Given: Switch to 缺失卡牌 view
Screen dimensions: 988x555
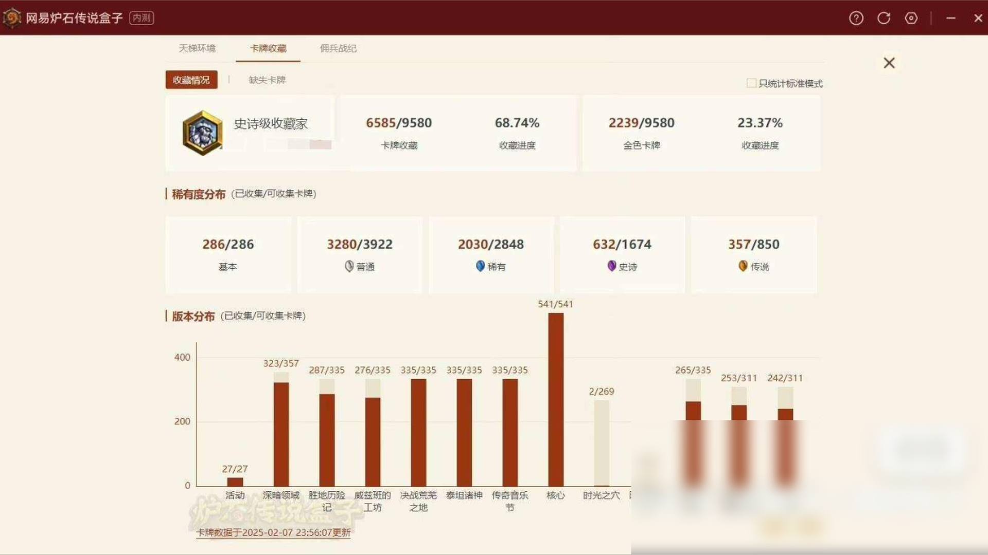Looking at the screenshot, I should tap(267, 80).
